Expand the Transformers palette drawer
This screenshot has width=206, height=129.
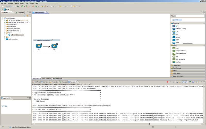pos(188,68)
